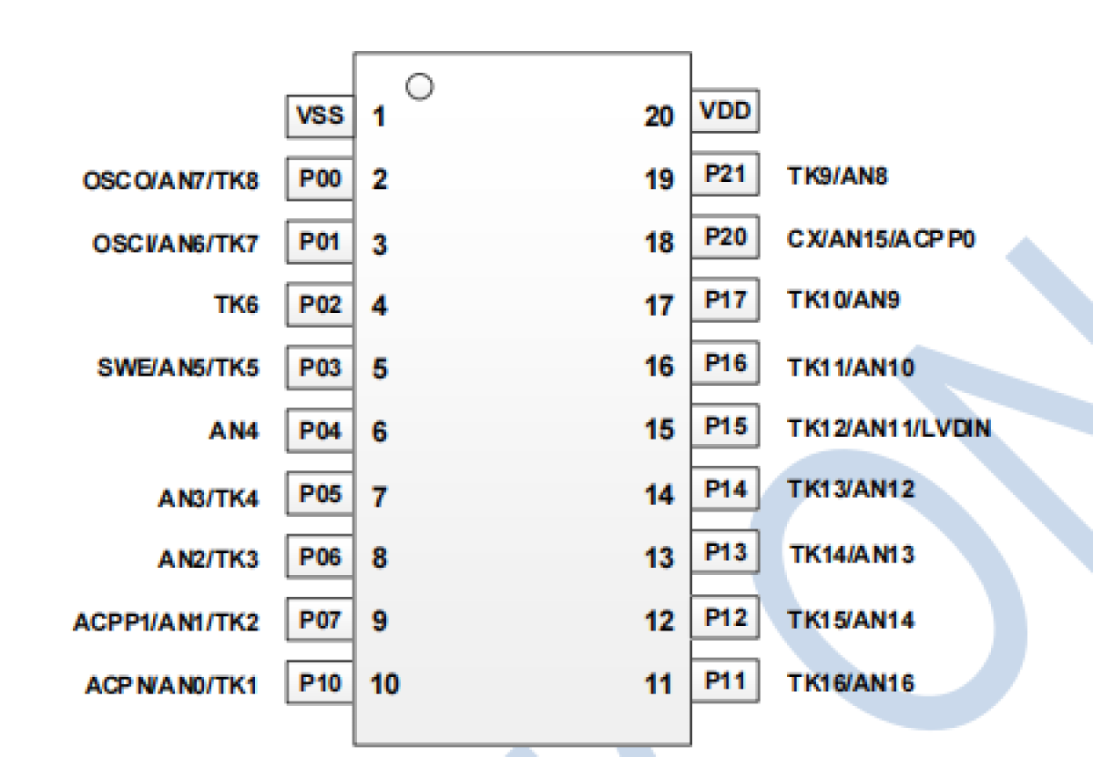The image size is (1093, 757).
Task: Select the P21 pin box
Action: (725, 175)
